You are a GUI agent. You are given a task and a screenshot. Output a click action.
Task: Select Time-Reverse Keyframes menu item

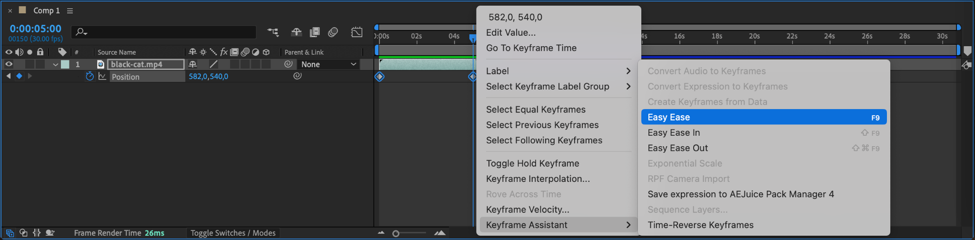coord(700,225)
